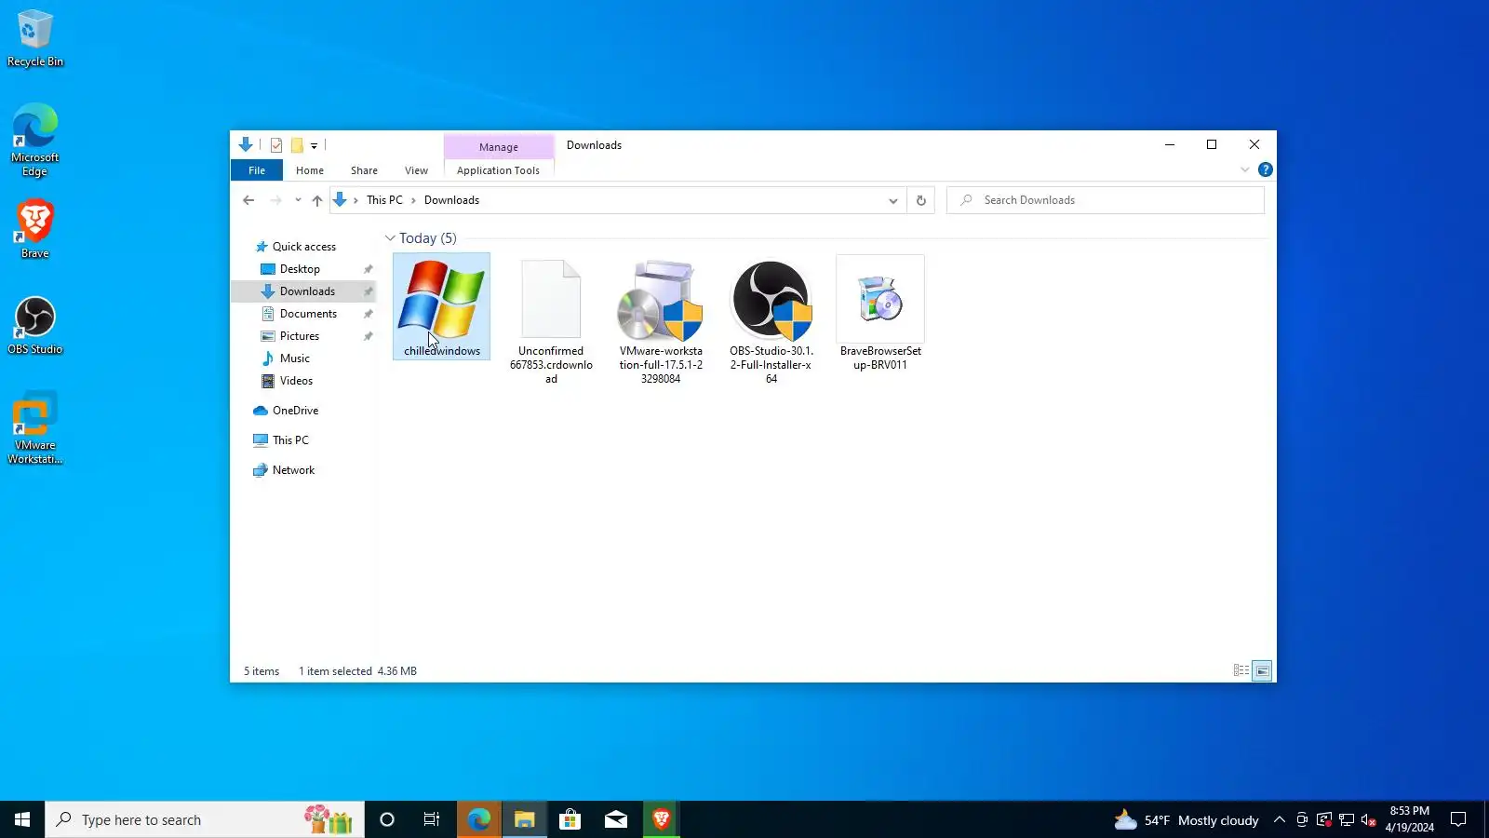Viewport: 1489px width, 838px height.
Task: Open Cortana from the taskbar
Action: click(x=387, y=819)
